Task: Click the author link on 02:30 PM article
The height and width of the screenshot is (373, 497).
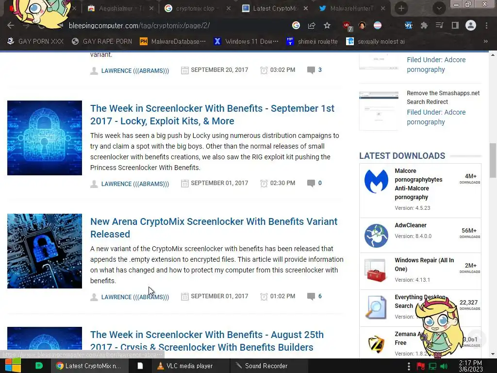Action: pyautogui.click(x=135, y=184)
